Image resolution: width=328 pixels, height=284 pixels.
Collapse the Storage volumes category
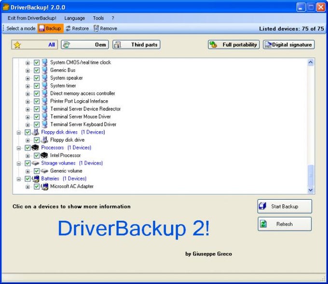[x=19, y=163]
